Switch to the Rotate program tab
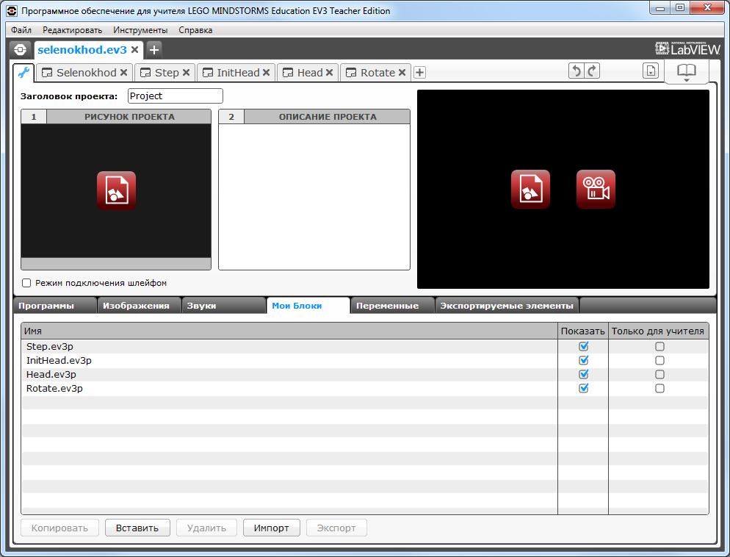Image resolution: width=730 pixels, height=557 pixels. (377, 73)
